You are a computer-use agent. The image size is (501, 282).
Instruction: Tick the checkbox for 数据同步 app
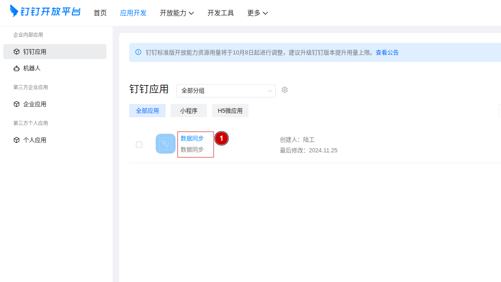(139, 145)
